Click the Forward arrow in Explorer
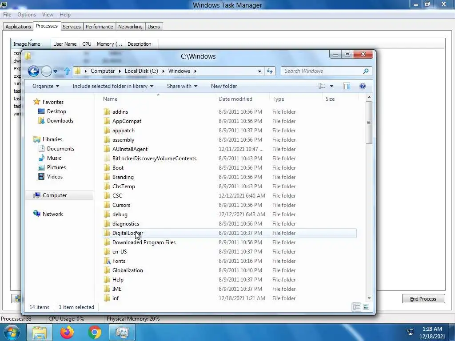This screenshot has width=455, height=341. click(46, 71)
